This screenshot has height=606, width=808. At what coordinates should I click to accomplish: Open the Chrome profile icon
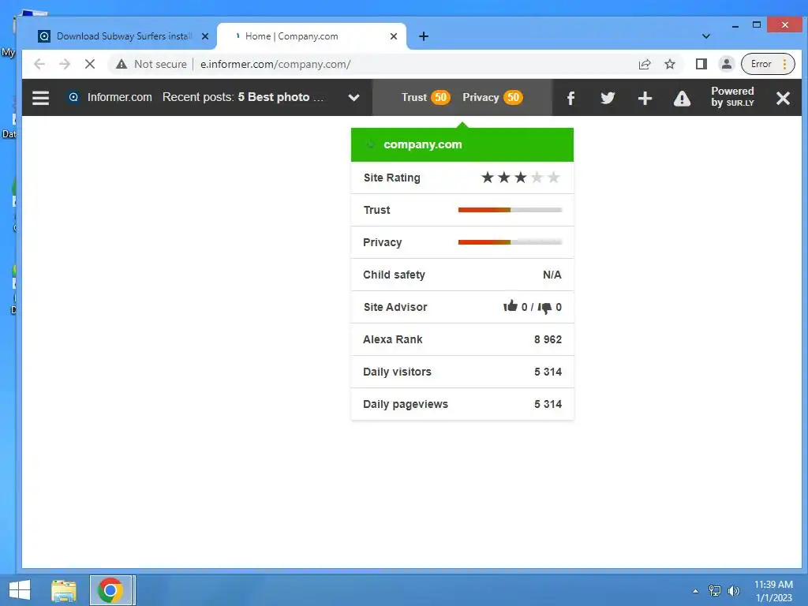coord(726,65)
